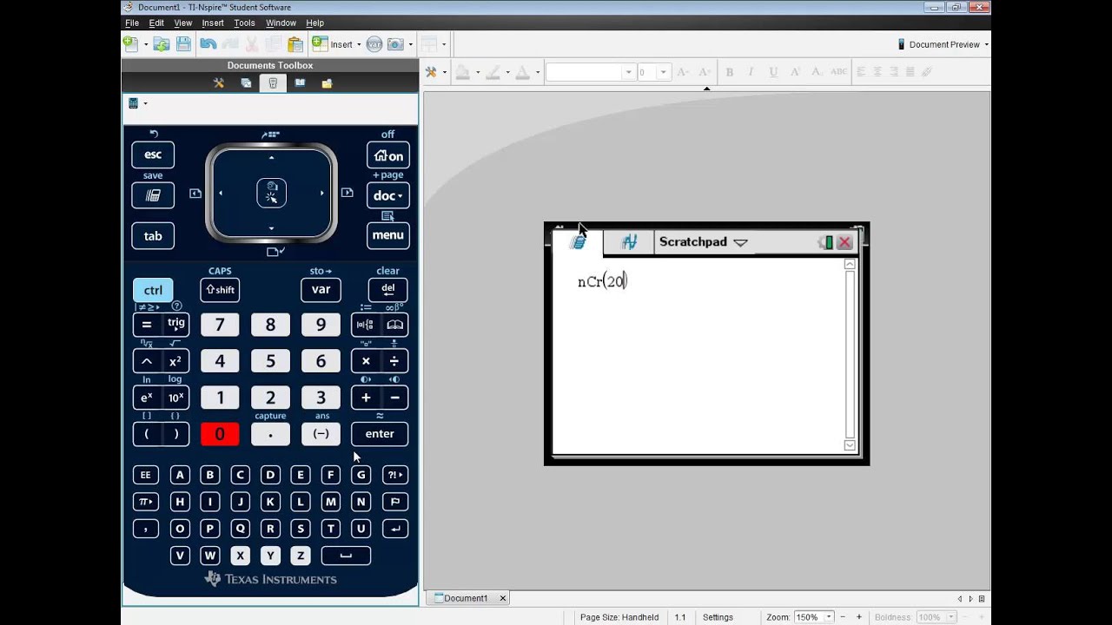This screenshot has height=625, width=1112.
Task: Click the touchpad up arrow on calculator
Action: coord(271,158)
